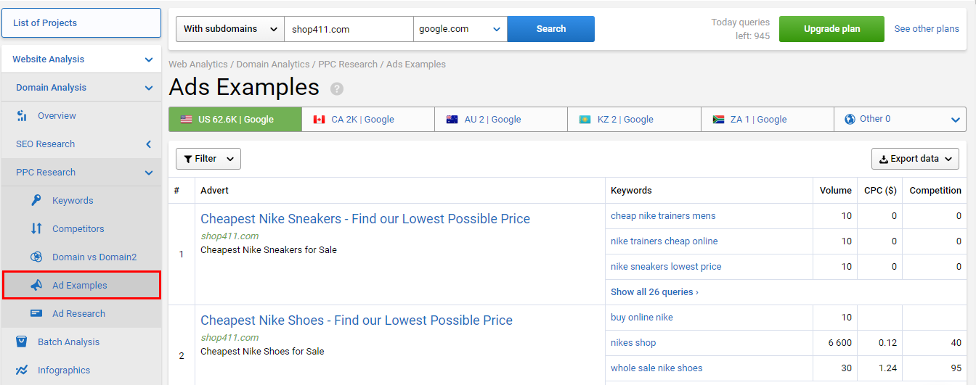Screen dimensions: 976x385
Task: Click the Domain vs Domain2 circles icon
Action: click(x=36, y=257)
